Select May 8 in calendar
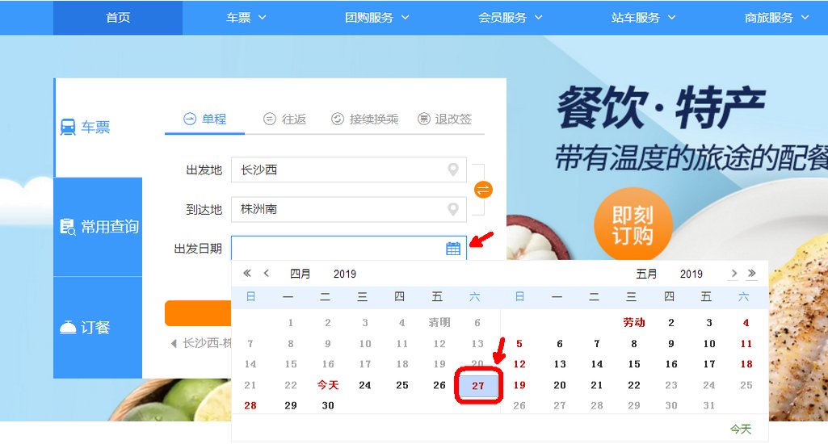This screenshot has height=444, width=828. point(634,344)
